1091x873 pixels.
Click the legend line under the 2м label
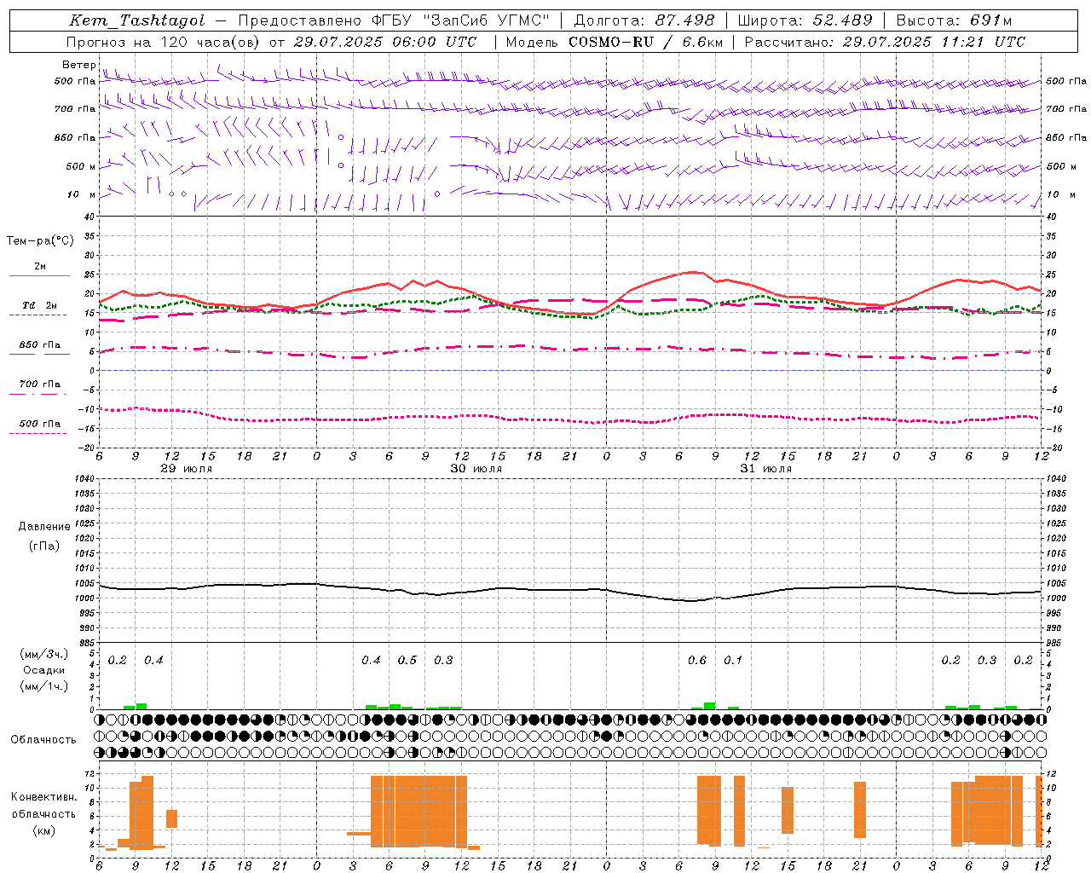click(x=40, y=276)
